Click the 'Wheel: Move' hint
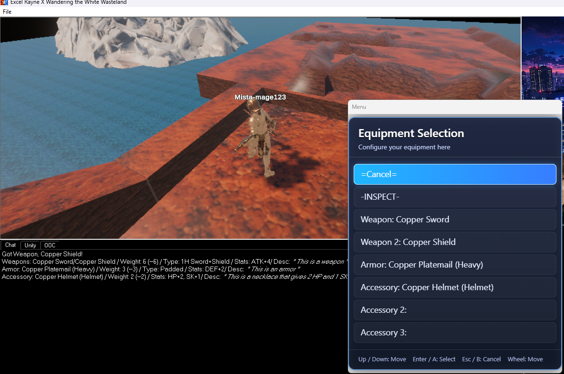Viewport: 564px width, 374px height. tap(525, 359)
